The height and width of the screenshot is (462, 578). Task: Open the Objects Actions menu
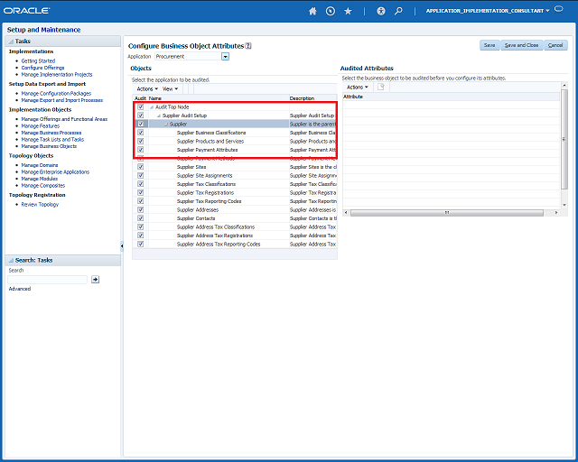click(x=146, y=89)
